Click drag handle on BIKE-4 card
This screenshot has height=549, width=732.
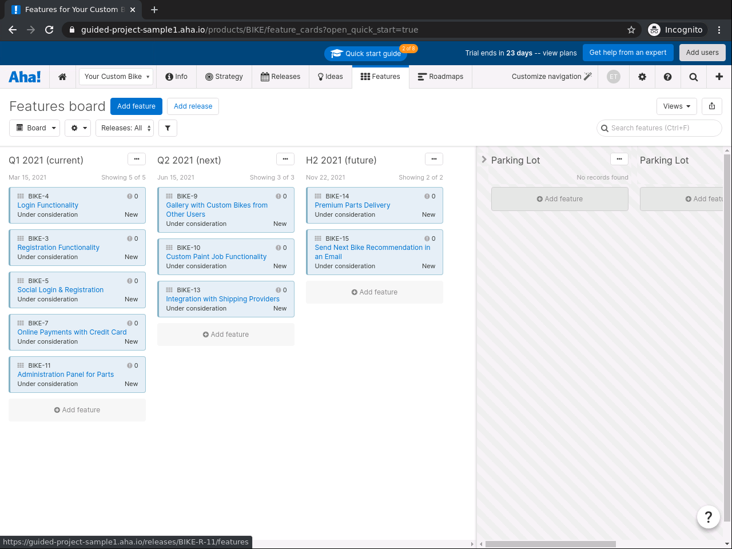(x=21, y=196)
